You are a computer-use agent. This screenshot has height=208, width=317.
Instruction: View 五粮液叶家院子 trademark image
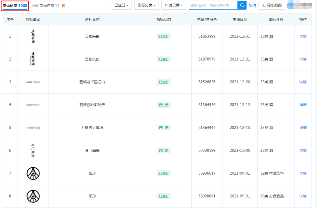click(x=33, y=105)
